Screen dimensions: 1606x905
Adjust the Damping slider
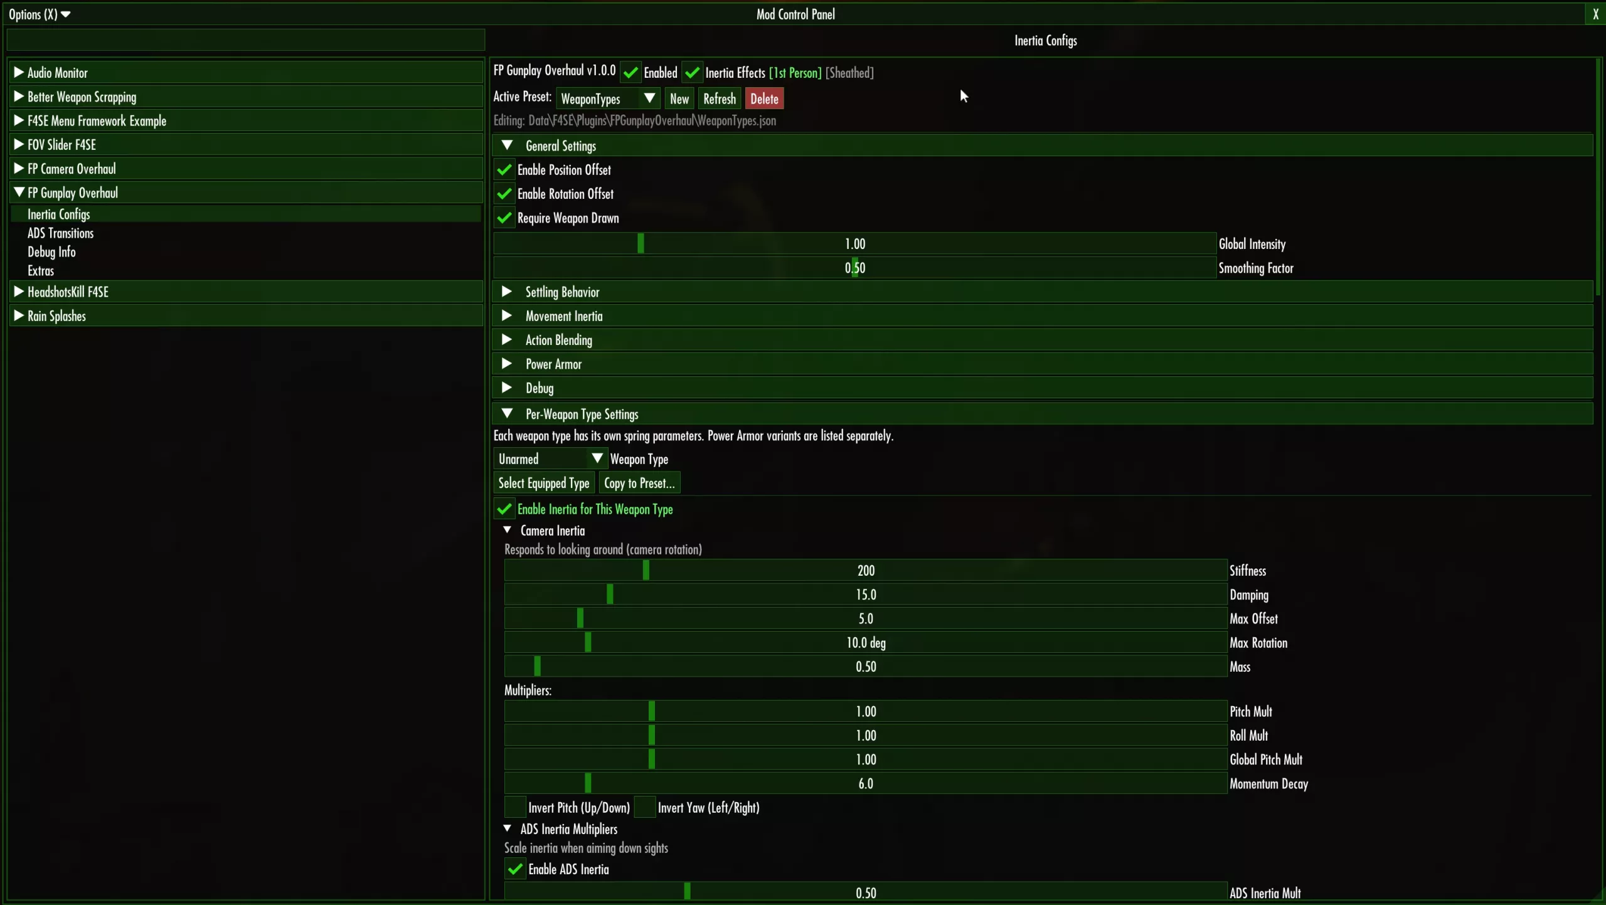point(865,595)
